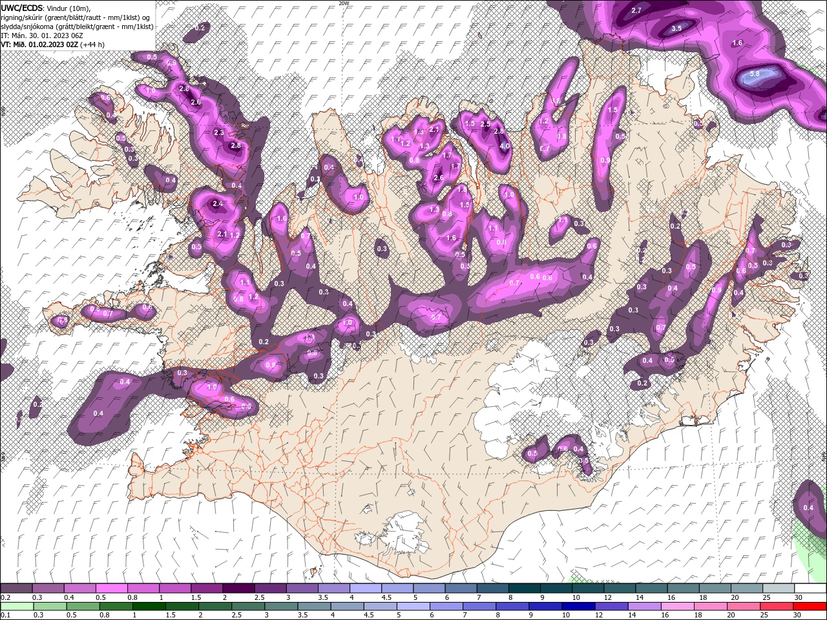Click the 10 label under the upper legend row
Screen dimensions: 827x620
point(576,597)
